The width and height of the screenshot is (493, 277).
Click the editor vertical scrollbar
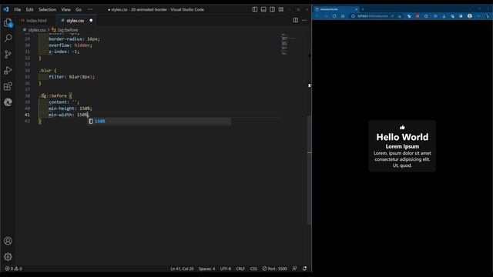coord(310,169)
